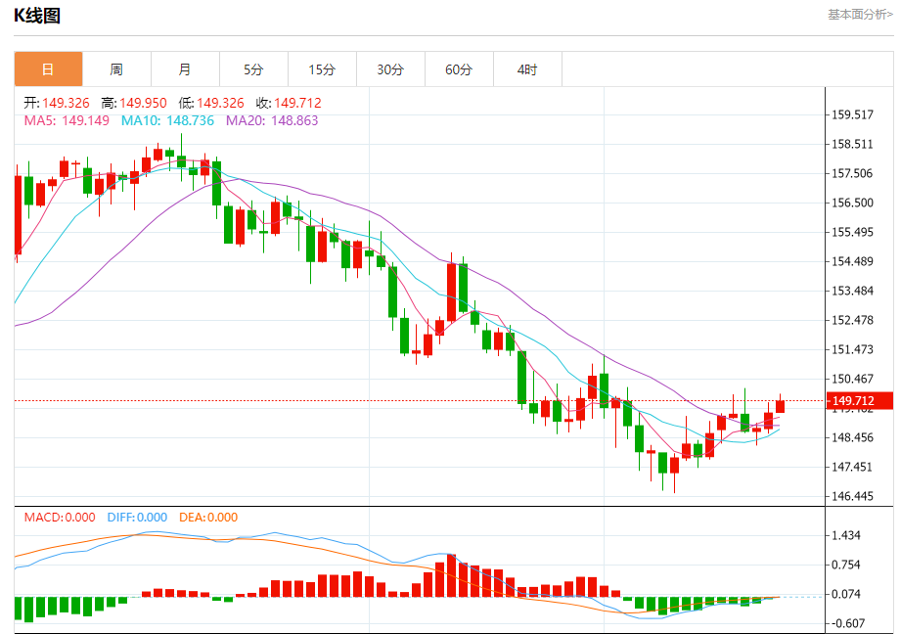Click the 154.489 price axis label
The width and height of the screenshot is (900, 634).
click(852, 261)
